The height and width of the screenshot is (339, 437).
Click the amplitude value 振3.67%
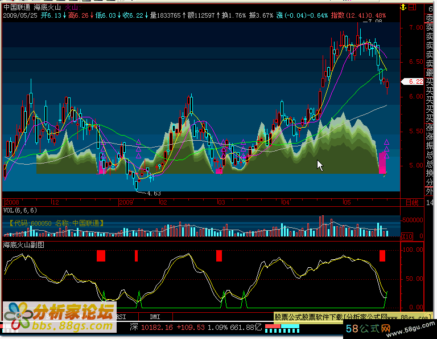point(261,15)
